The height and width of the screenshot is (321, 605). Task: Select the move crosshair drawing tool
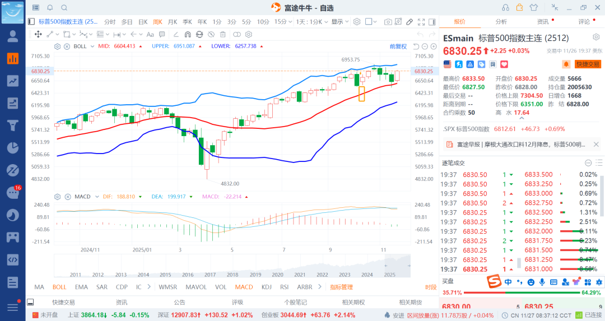tap(38, 34)
